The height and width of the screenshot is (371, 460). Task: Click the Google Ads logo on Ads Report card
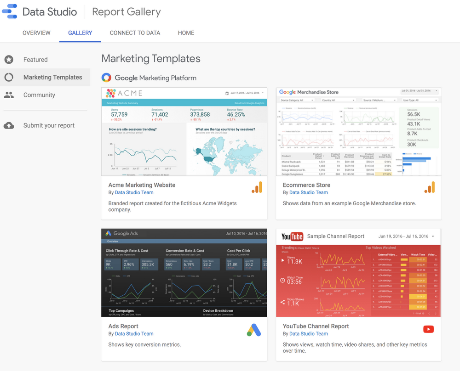click(x=254, y=330)
